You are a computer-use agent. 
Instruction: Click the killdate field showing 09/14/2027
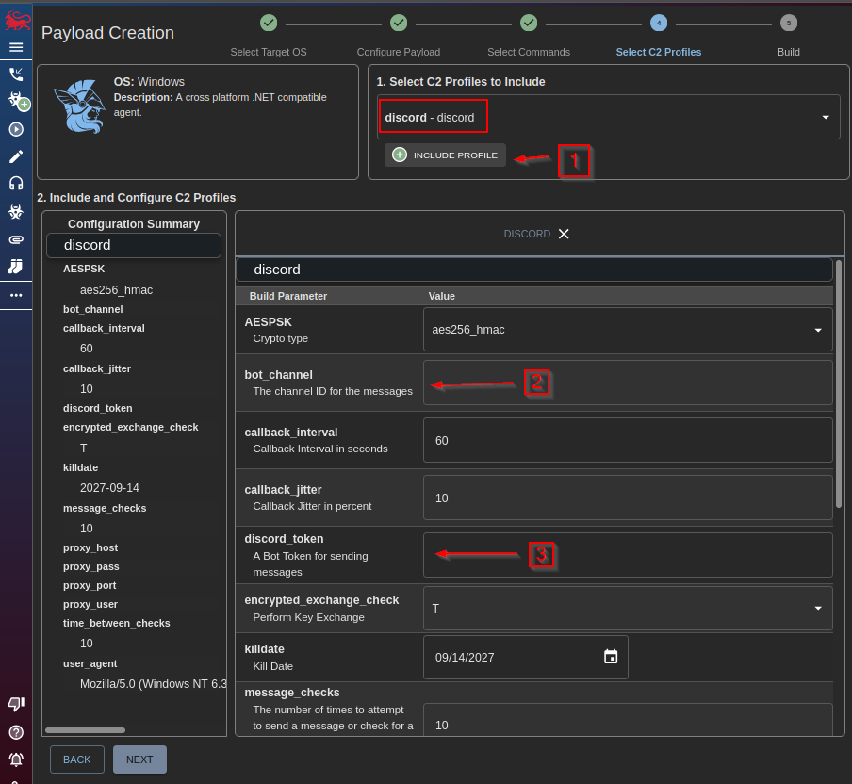point(526,658)
